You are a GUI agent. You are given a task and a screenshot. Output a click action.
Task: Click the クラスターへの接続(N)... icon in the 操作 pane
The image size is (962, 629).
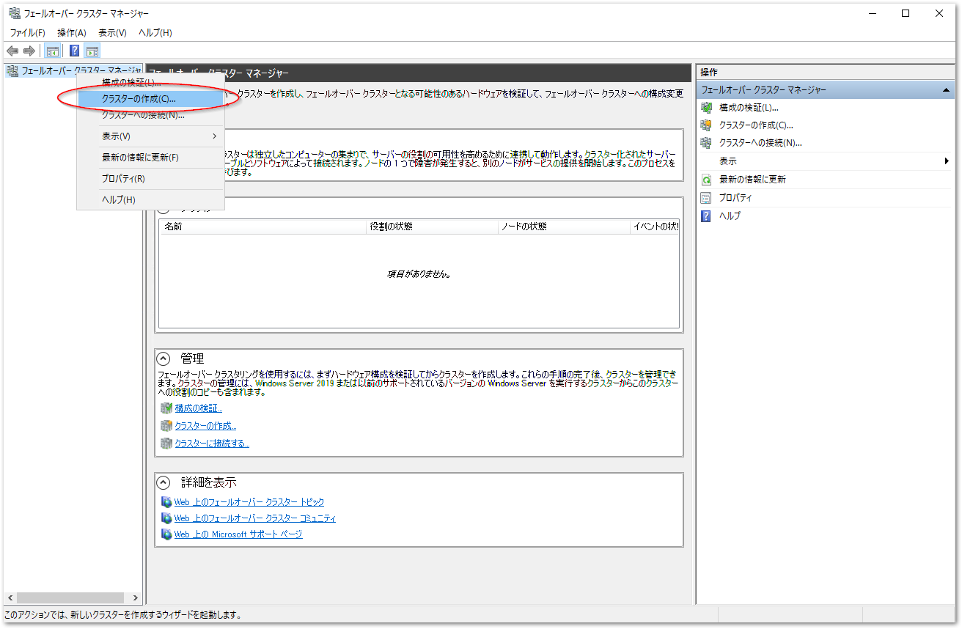click(706, 142)
